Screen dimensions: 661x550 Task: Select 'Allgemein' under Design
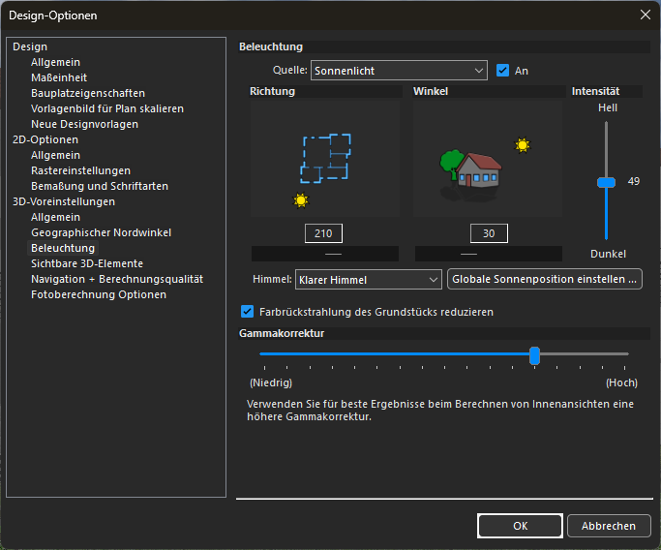click(55, 62)
